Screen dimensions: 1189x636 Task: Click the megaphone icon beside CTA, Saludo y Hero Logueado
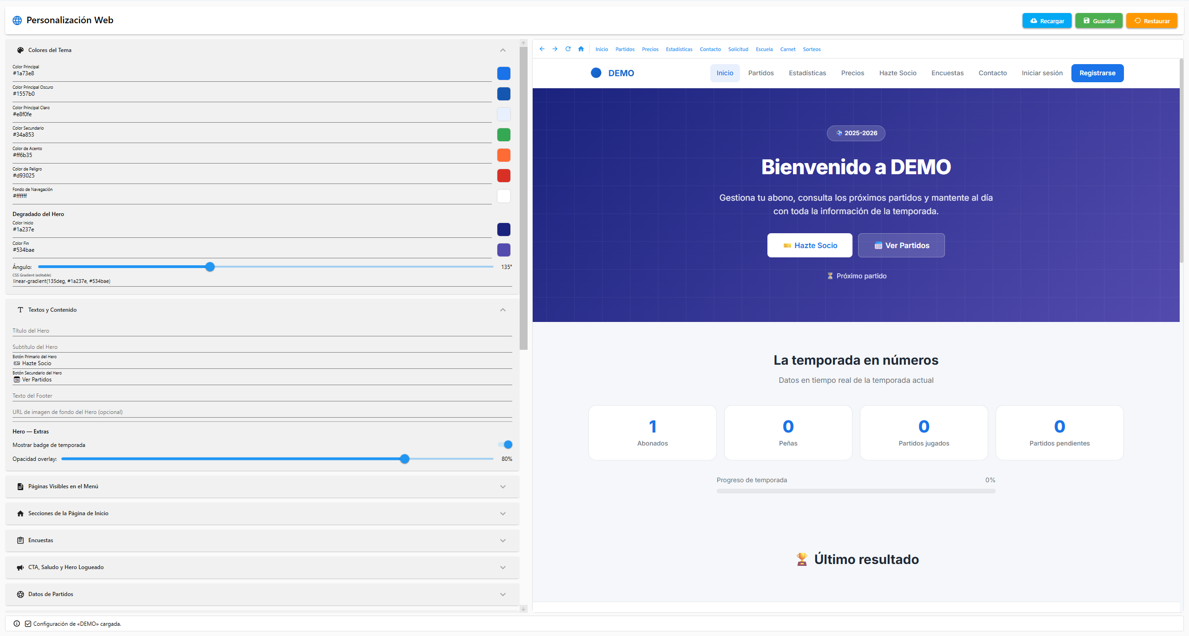coord(20,567)
